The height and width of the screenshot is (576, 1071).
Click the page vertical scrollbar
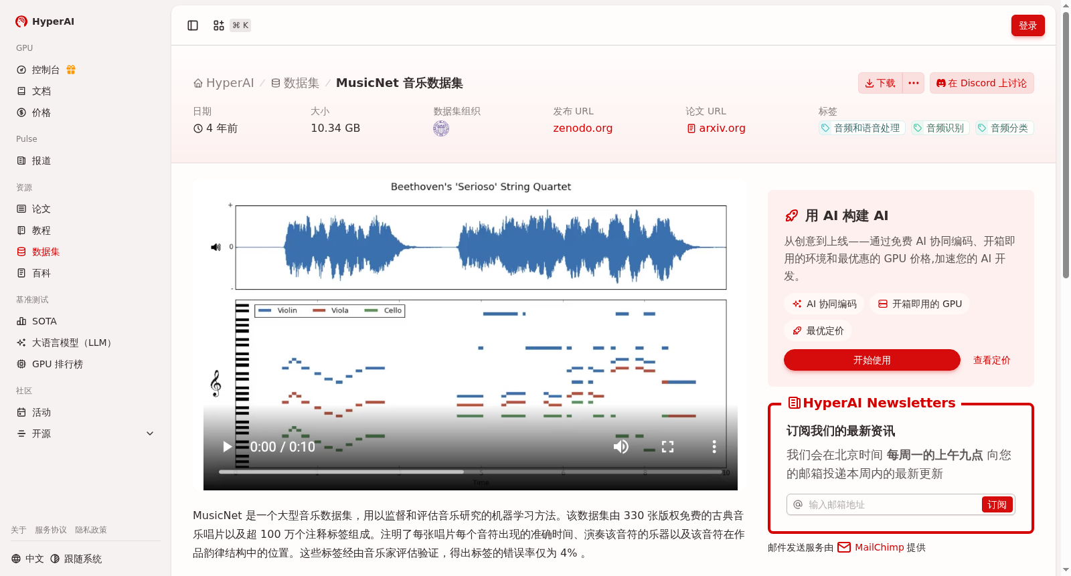pos(1066,144)
